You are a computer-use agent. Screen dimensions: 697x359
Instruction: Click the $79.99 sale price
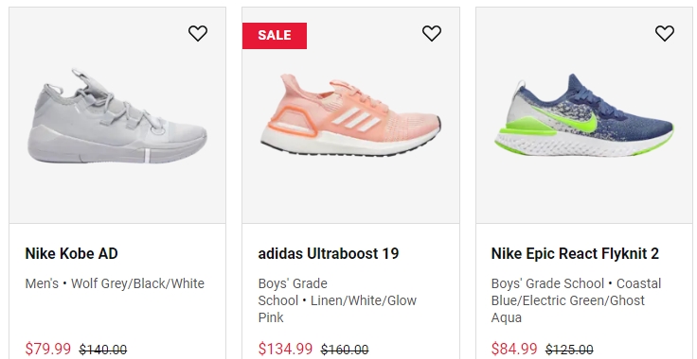point(48,349)
